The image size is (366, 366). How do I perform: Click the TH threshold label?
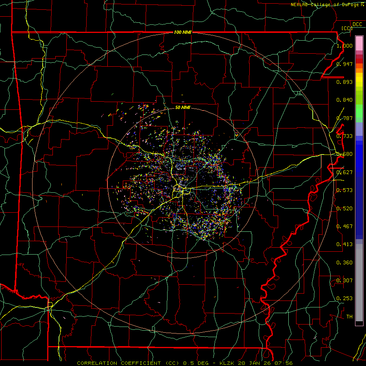(x=349, y=317)
